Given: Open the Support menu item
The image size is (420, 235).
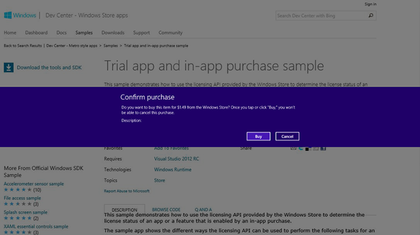Looking at the screenshot, I should pos(141,33).
